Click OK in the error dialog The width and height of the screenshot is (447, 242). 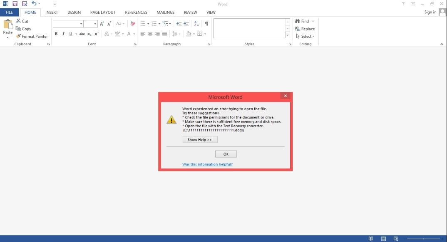click(x=226, y=154)
